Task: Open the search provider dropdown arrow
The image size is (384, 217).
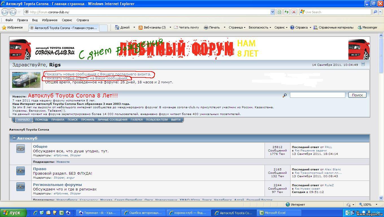Action: [x=380, y=12]
